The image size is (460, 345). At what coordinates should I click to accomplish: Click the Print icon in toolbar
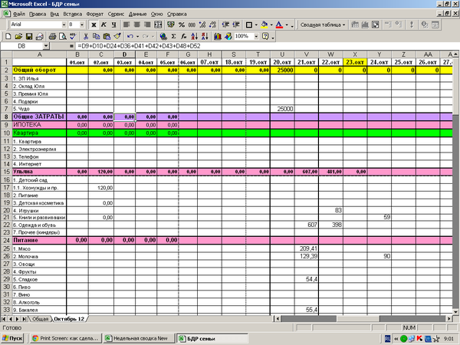(x=51, y=36)
